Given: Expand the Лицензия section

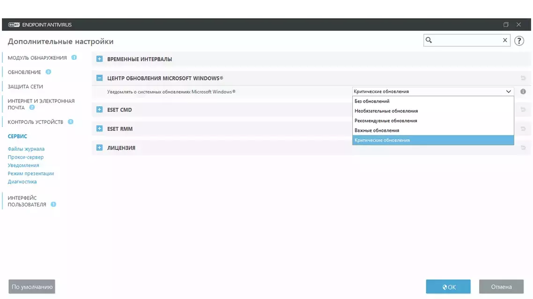Looking at the screenshot, I should pyautogui.click(x=99, y=148).
